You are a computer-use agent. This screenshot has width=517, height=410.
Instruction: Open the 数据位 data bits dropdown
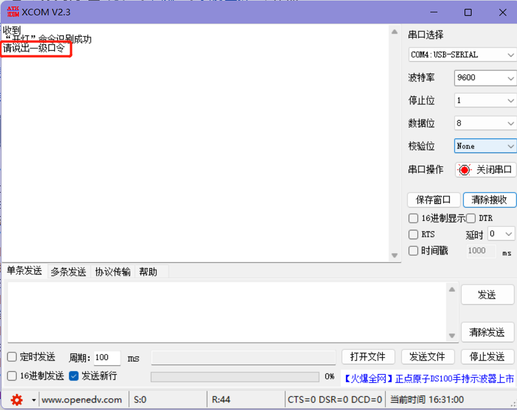485,123
